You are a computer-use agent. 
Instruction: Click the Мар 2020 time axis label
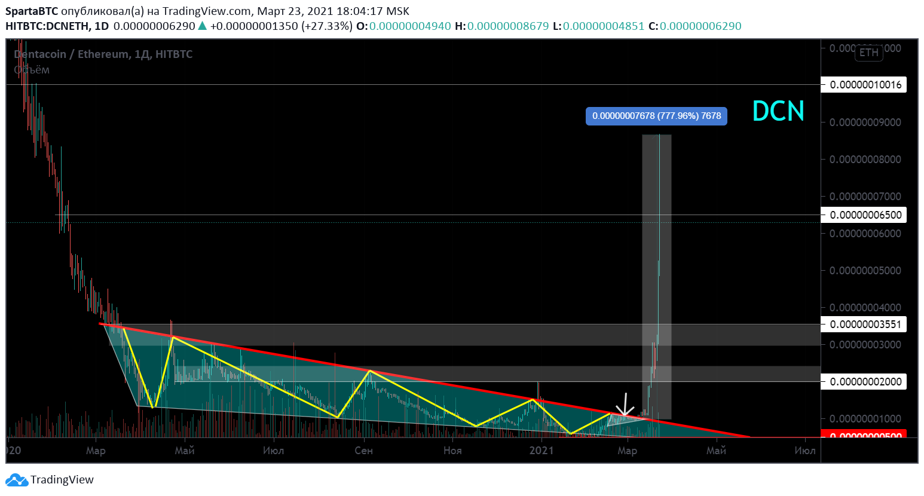pos(96,451)
